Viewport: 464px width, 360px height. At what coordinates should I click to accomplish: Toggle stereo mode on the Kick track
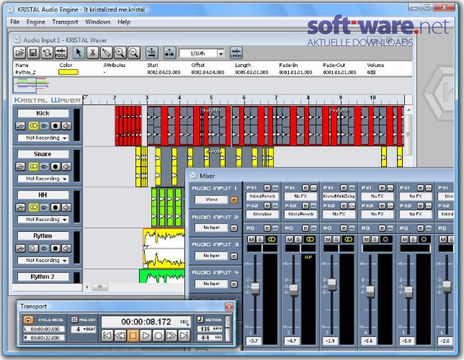tap(34, 126)
